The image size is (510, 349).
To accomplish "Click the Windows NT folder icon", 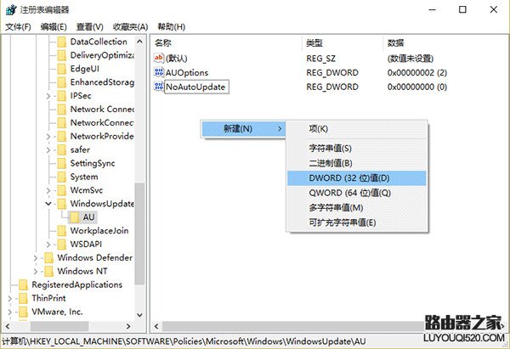I will tap(48, 272).
